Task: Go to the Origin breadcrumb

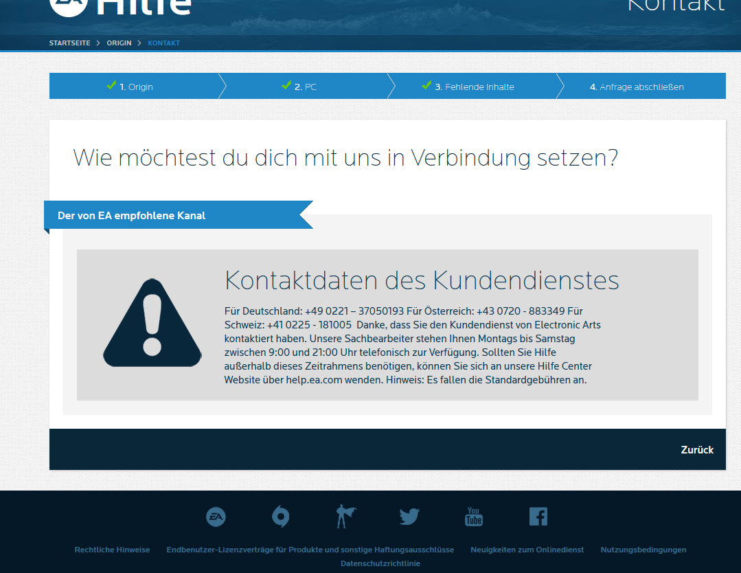Action: [x=119, y=43]
